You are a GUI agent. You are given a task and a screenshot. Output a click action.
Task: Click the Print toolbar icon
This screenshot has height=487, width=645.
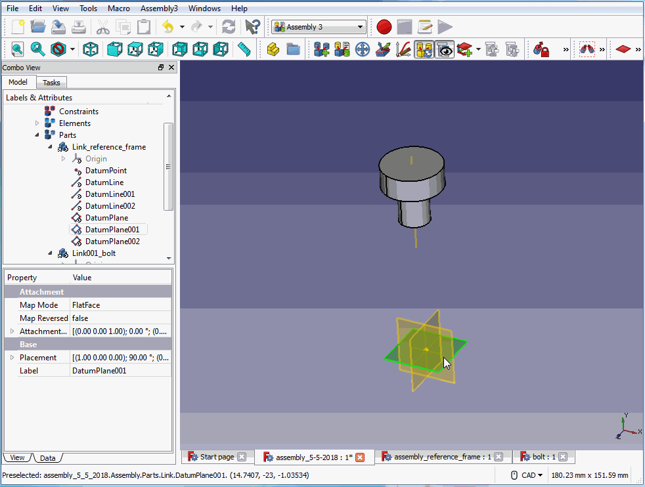pos(79,27)
